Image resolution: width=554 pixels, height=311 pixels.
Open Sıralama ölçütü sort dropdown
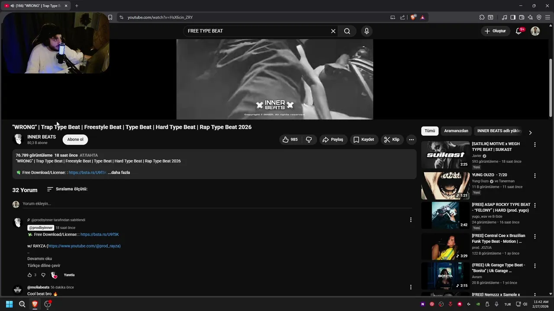[x=67, y=189]
